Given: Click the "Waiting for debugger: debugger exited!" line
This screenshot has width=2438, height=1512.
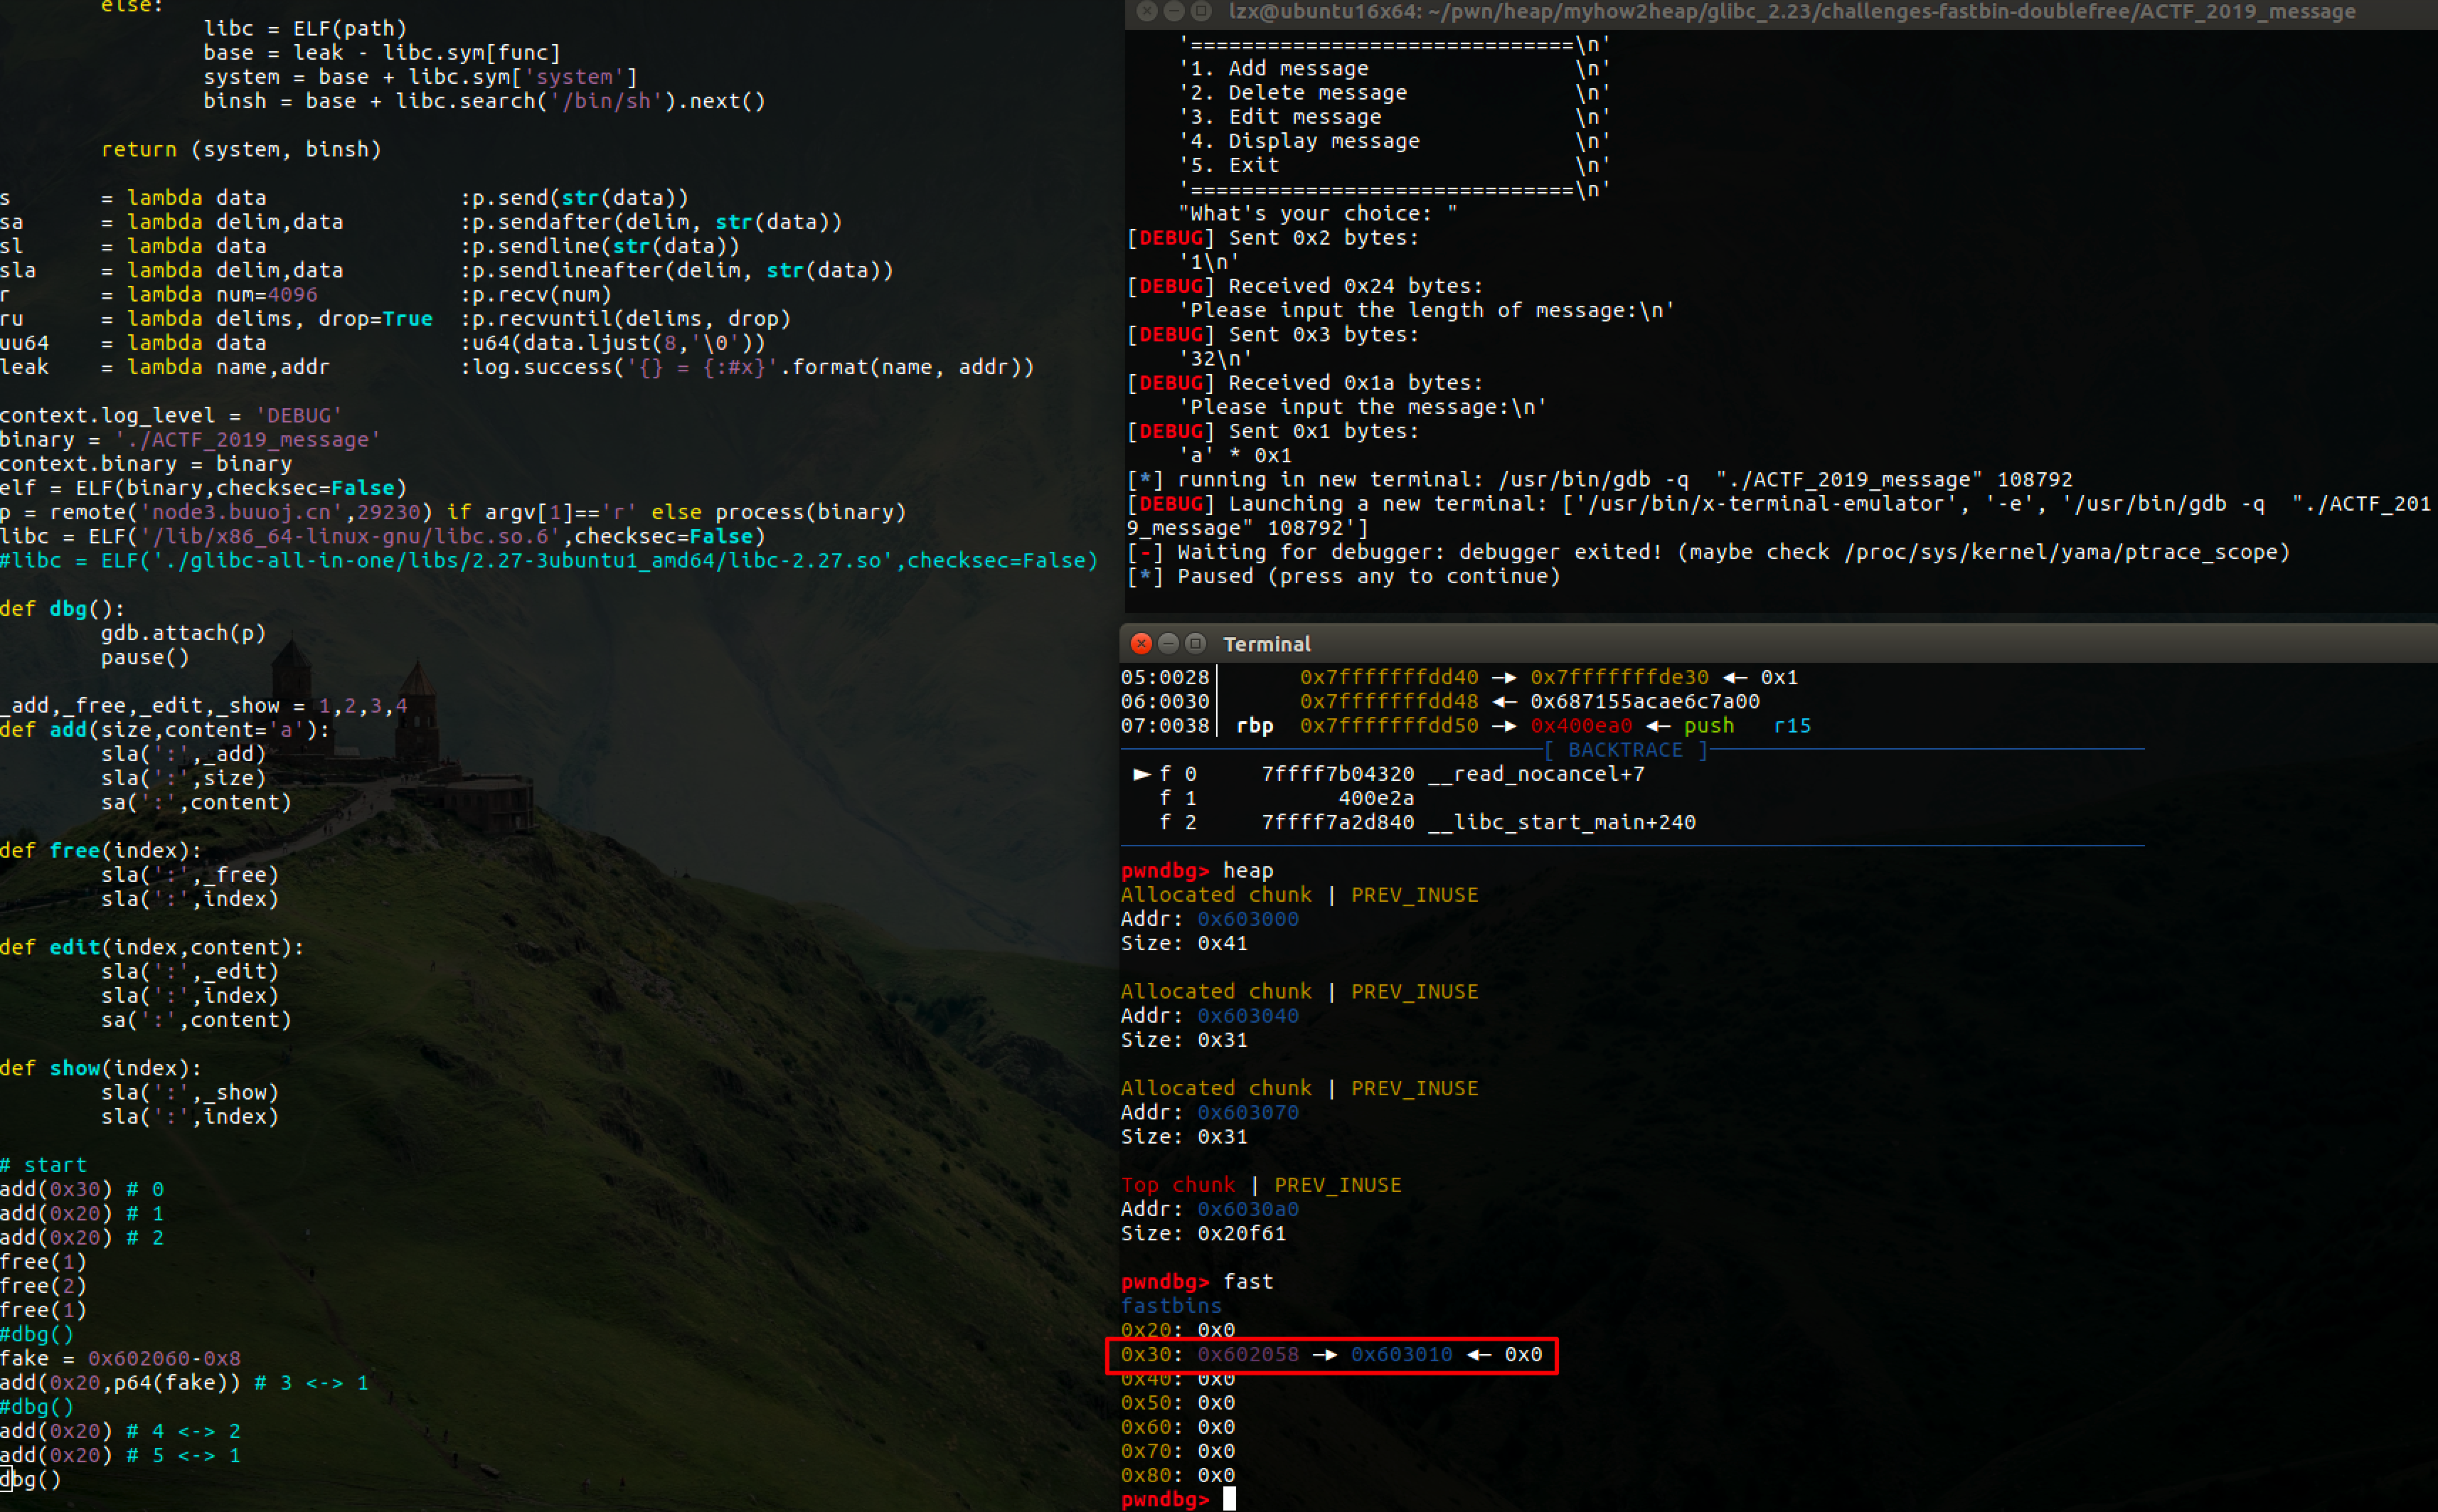Looking at the screenshot, I should [x=1708, y=553].
